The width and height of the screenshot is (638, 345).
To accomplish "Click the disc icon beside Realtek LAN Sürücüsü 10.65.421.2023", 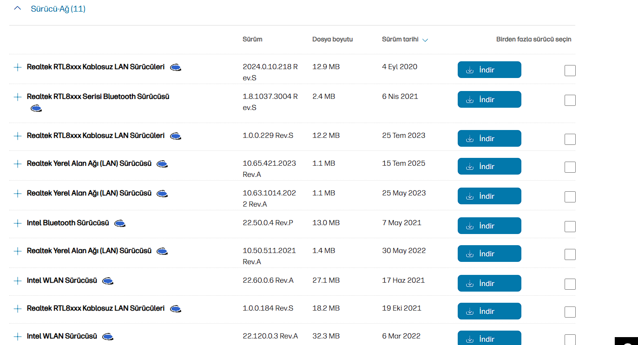I will (x=162, y=164).
